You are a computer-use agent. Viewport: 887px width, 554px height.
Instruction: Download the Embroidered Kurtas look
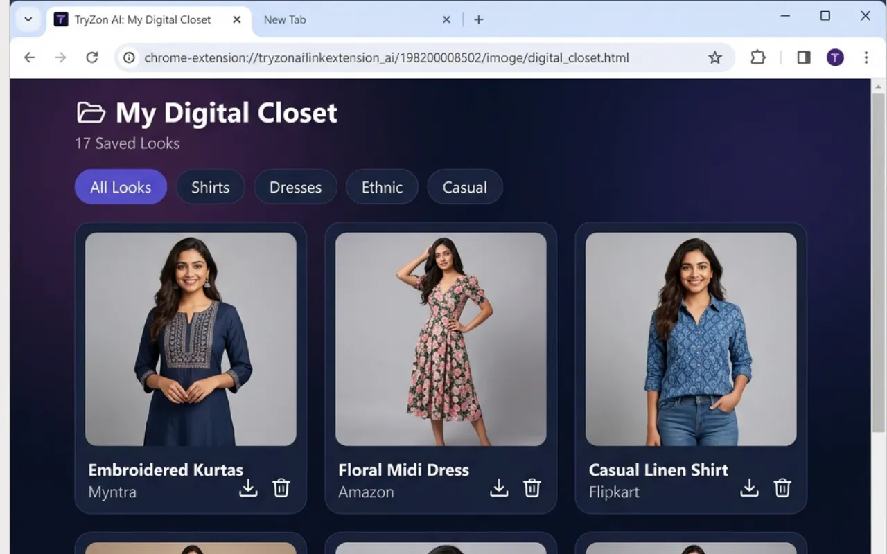(x=248, y=488)
